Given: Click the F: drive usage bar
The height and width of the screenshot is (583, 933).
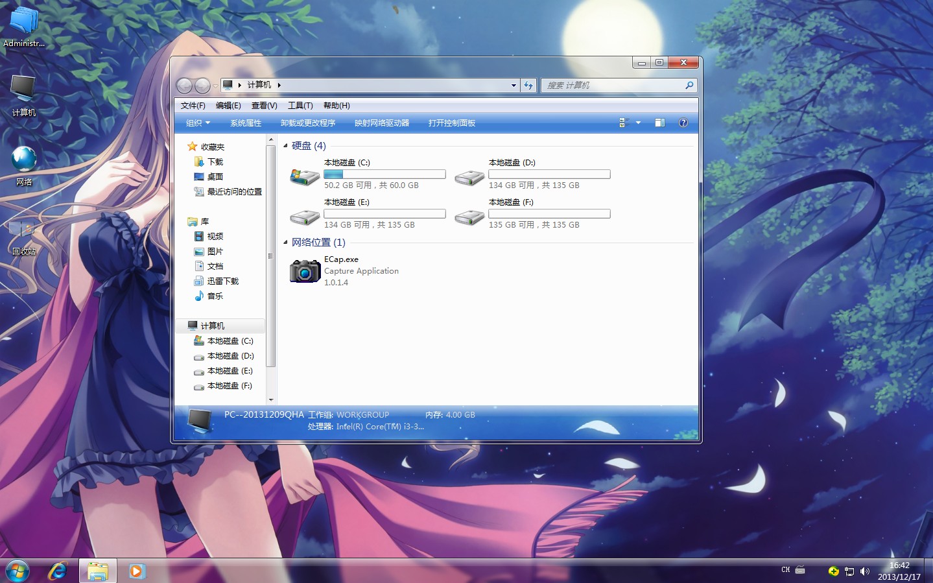Looking at the screenshot, I should click(549, 214).
